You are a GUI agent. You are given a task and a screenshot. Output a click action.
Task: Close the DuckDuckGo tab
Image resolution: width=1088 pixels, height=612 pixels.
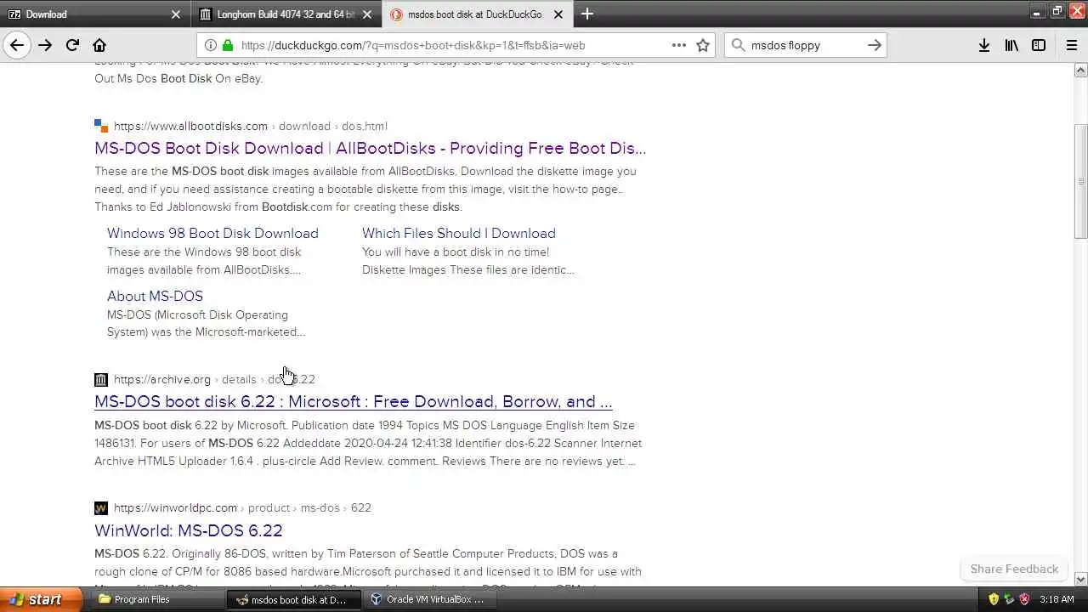click(x=558, y=14)
